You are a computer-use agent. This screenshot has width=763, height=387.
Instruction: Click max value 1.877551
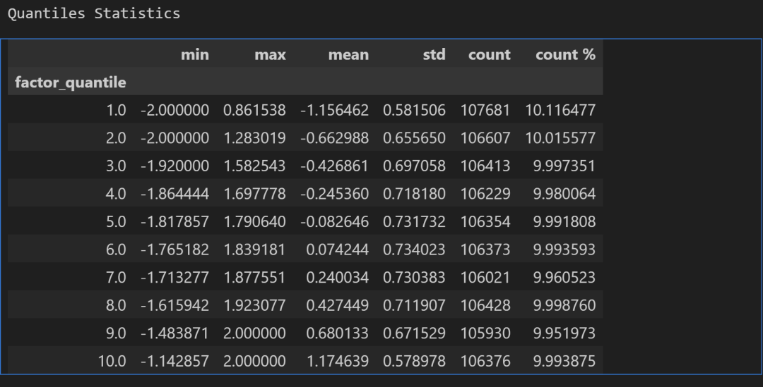tap(254, 277)
